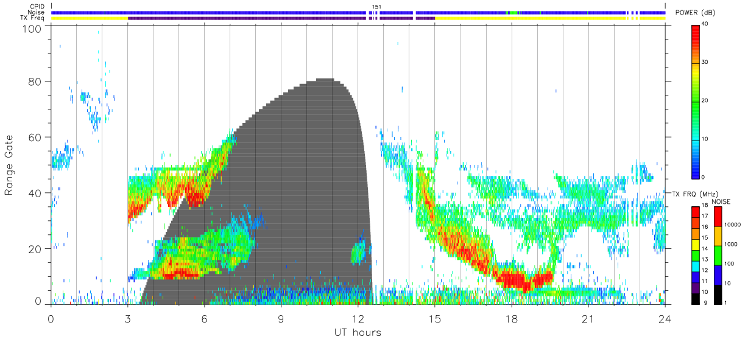Click the blue Noise strip above the plot
This screenshot has height=345, width=748.
click(x=358, y=12)
